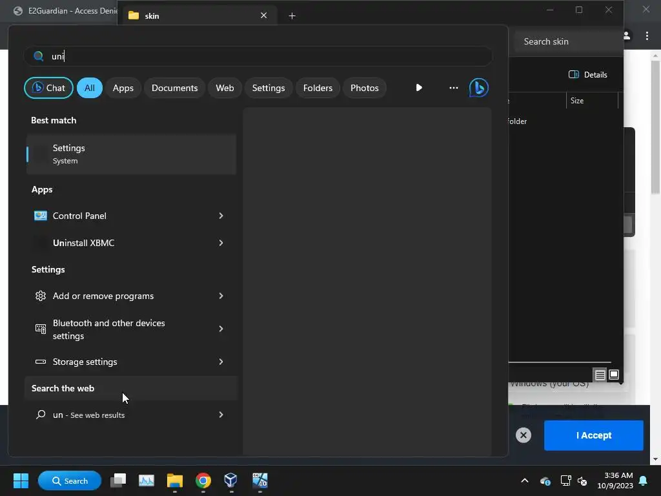Open the resource monitor taskbar app
This screenshot has width=661, height=496.
[x=147, y=480]
